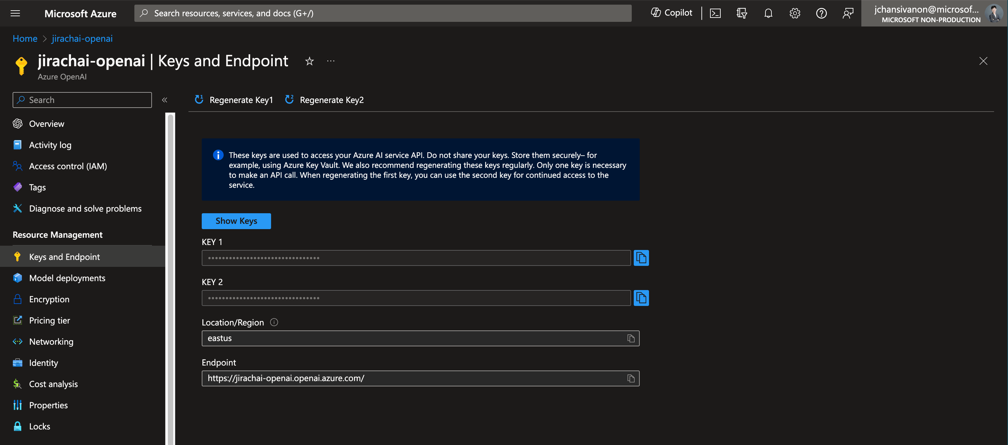Open portal settings gear

pos(795,13)
